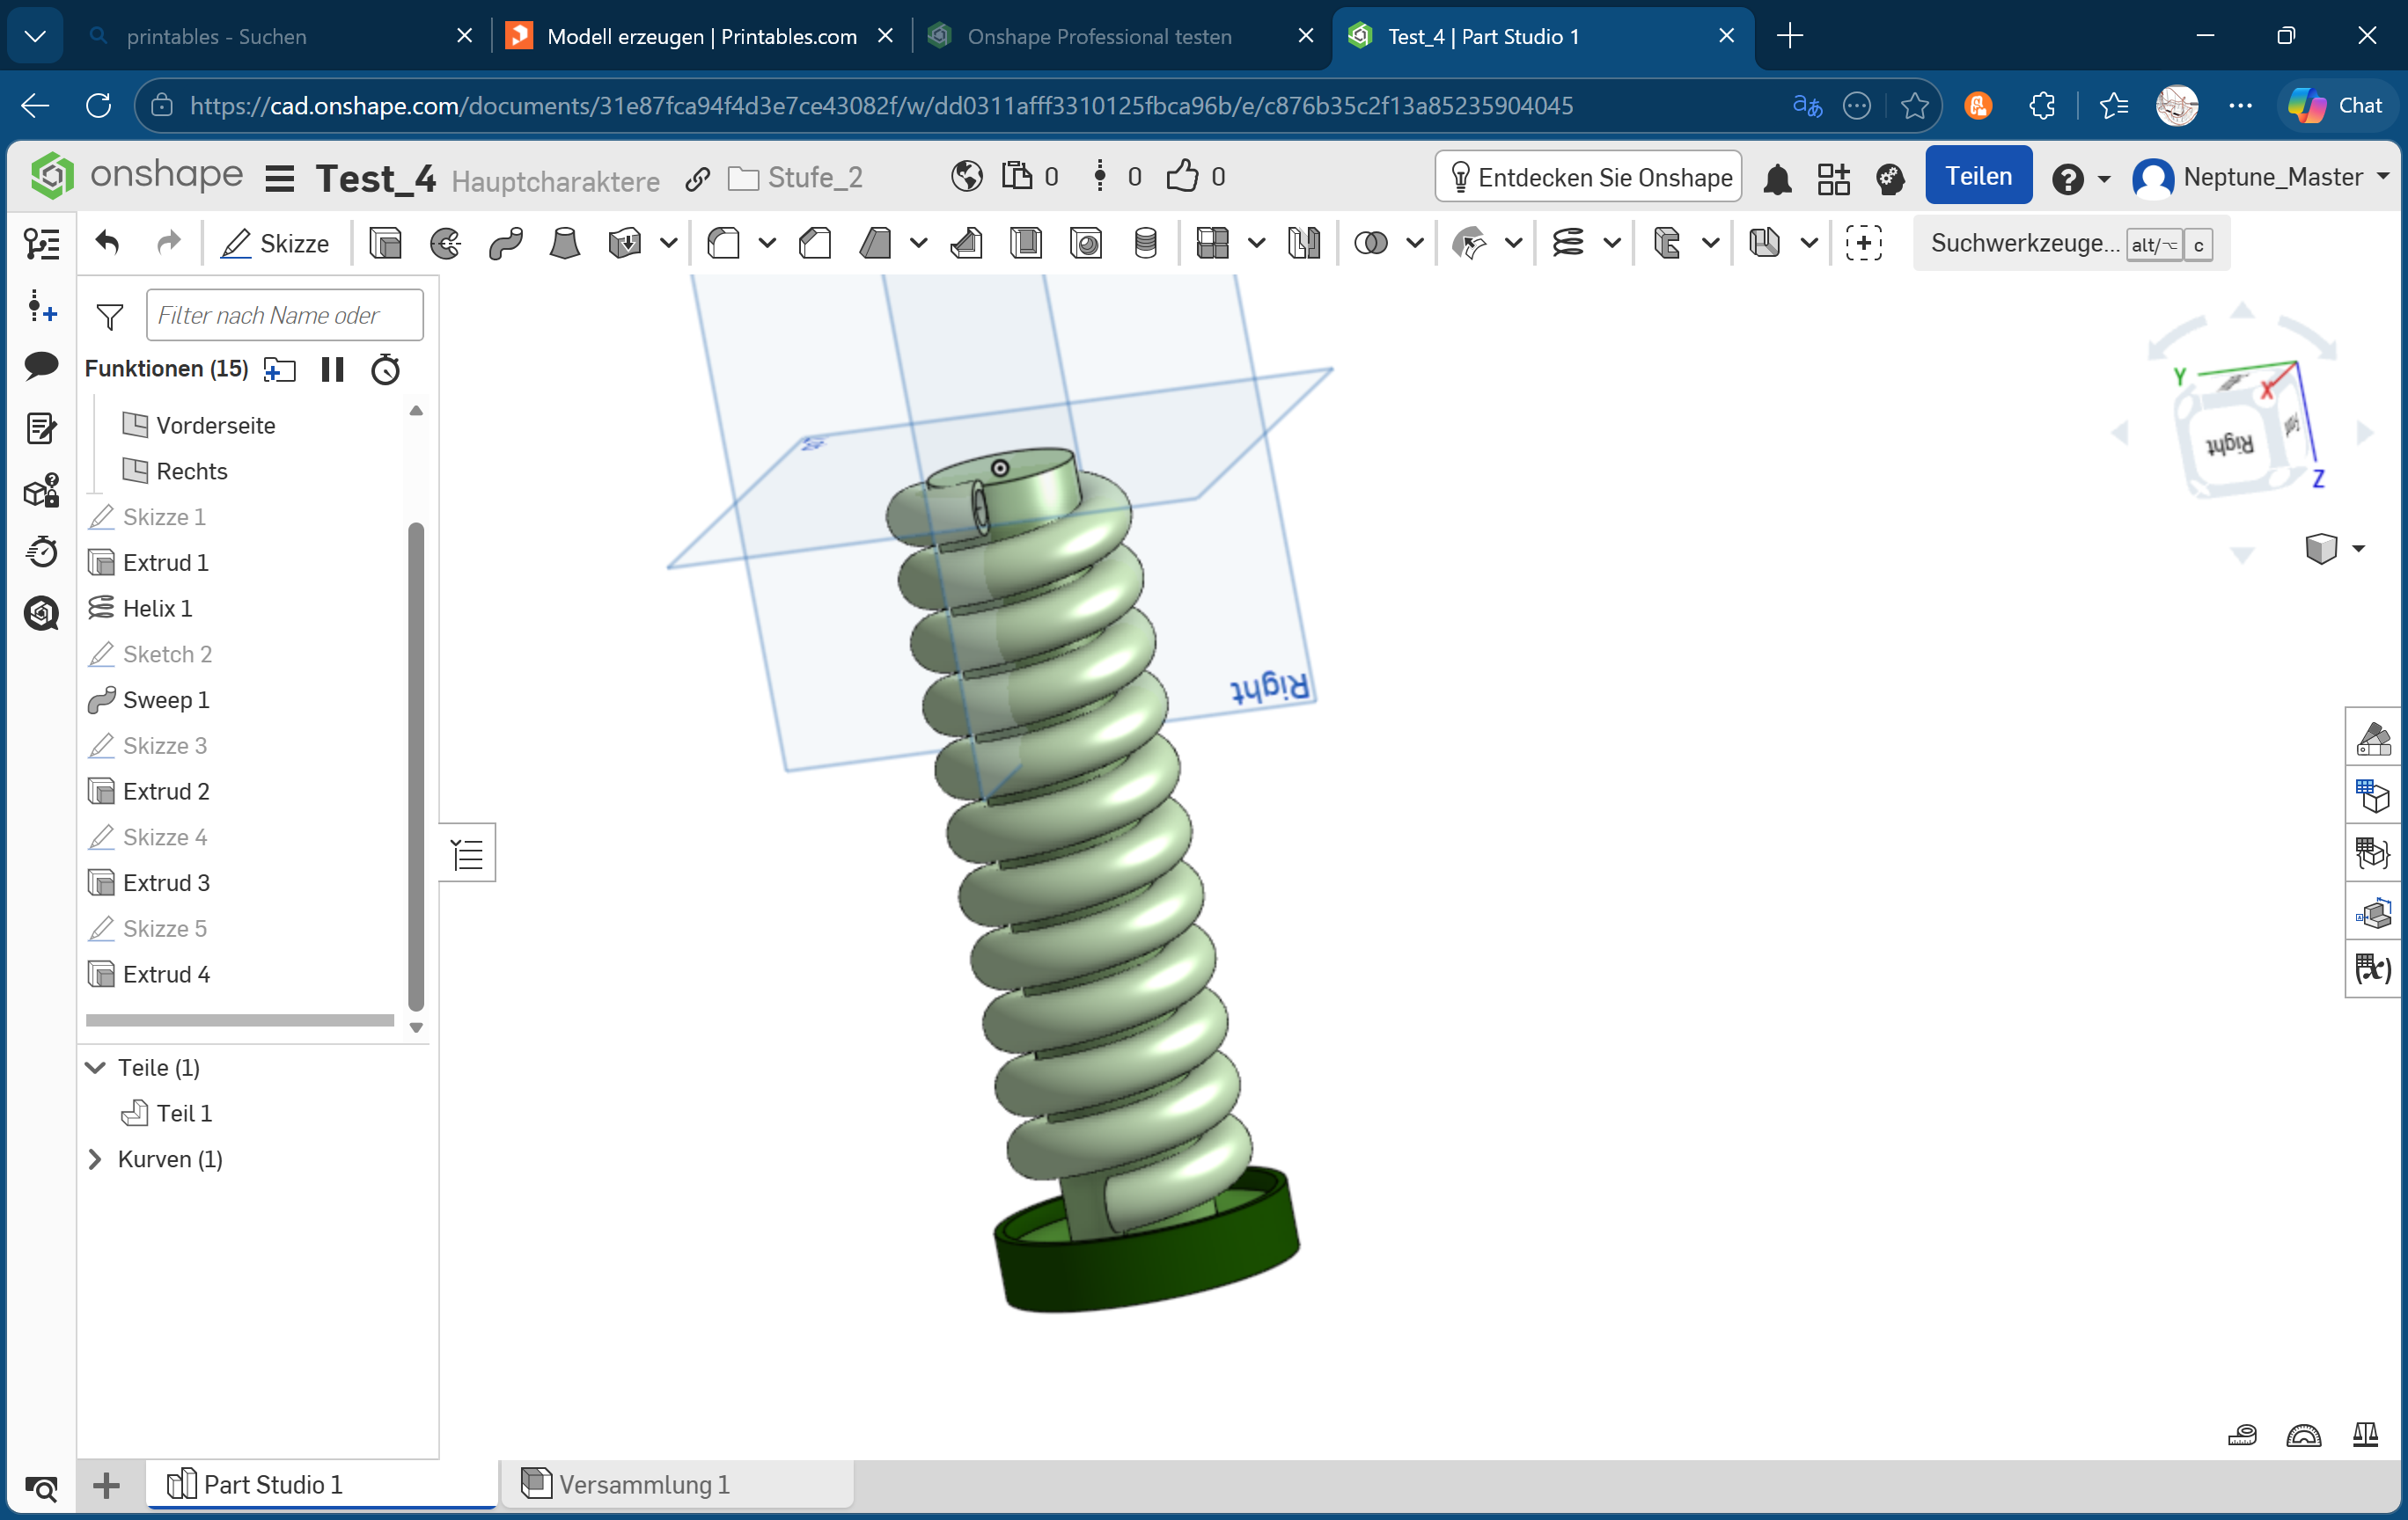2408x1520 pixels.
Task: Expand the Kurven (1) section
Action: pos(96,1159)
